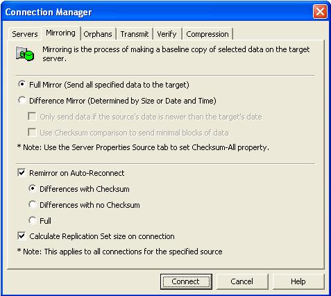Choose the Difference Mirror option
Screen dimensions: 331x296
click(x=22, y=101)
